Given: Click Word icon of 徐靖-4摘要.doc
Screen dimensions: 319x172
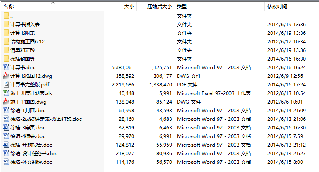Looking at the screenshot, I should 6,136.
